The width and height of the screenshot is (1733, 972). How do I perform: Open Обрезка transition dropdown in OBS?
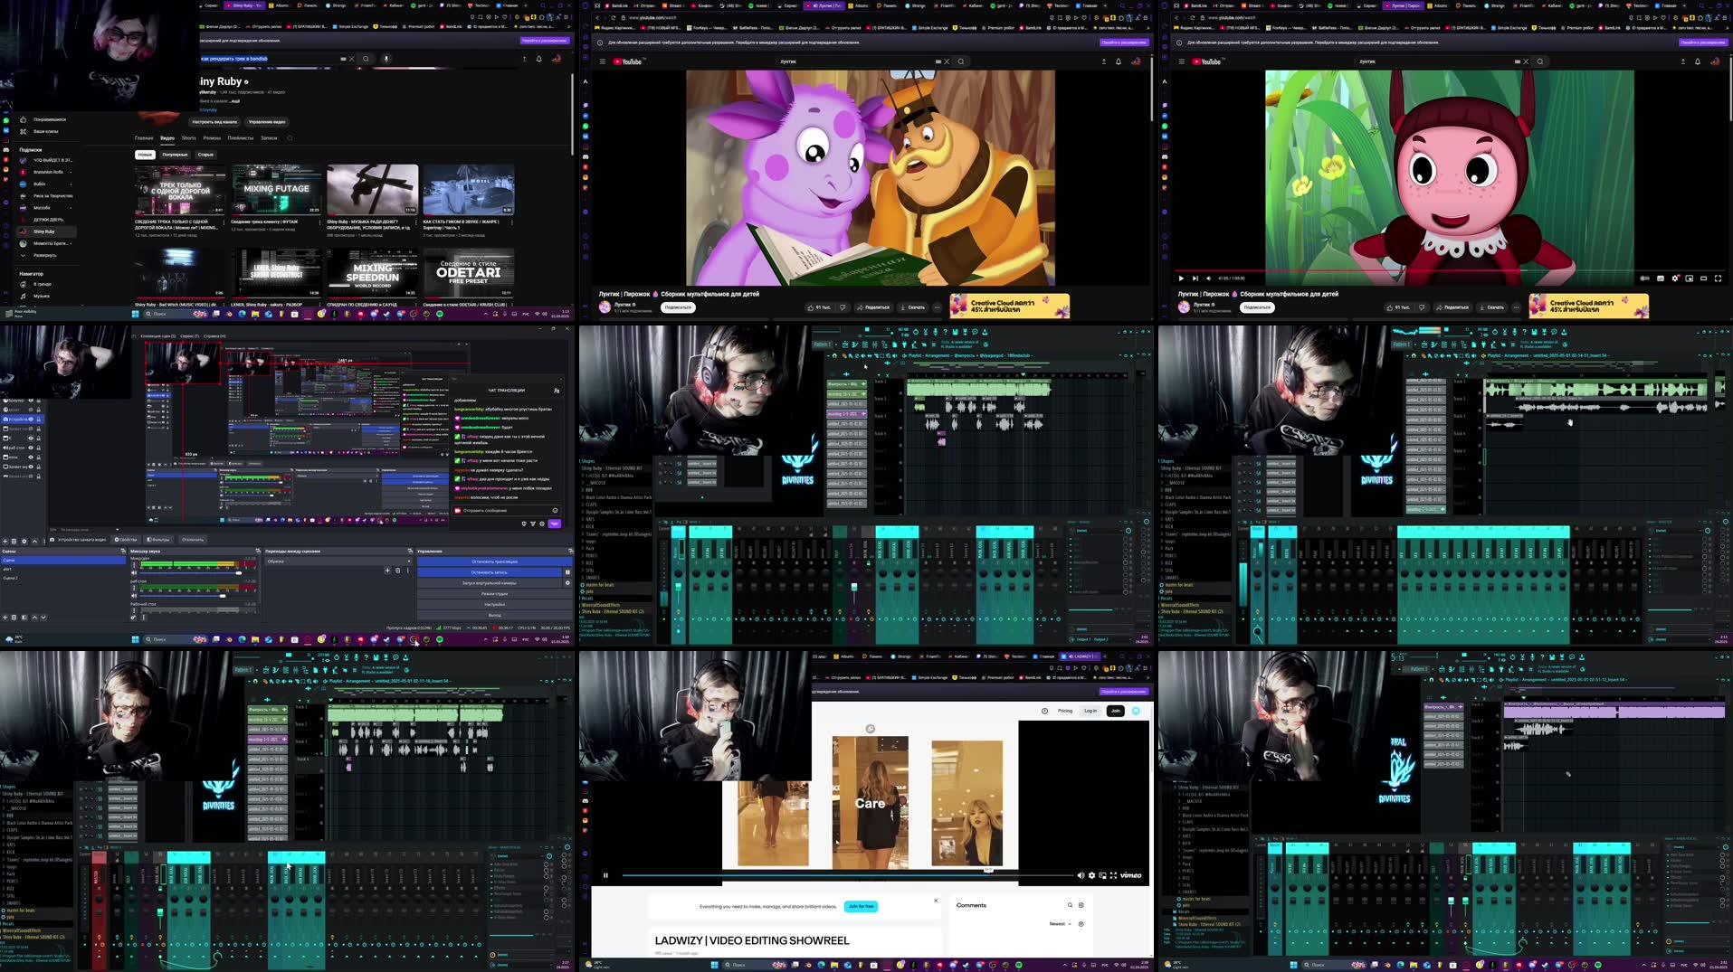click(338, 561)
